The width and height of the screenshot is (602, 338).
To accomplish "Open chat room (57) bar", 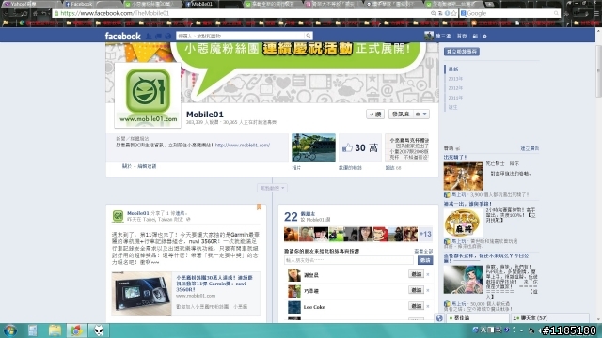I will click(549, 318).
